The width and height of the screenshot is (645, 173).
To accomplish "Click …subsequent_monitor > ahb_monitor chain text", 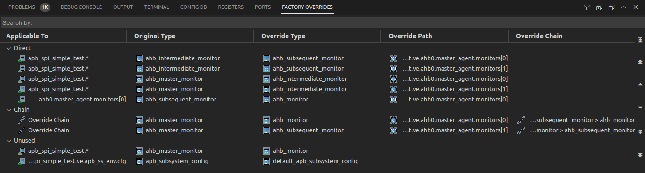I will tap(582, 120).
